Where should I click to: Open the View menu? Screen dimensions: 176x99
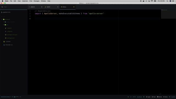point(19,1)
